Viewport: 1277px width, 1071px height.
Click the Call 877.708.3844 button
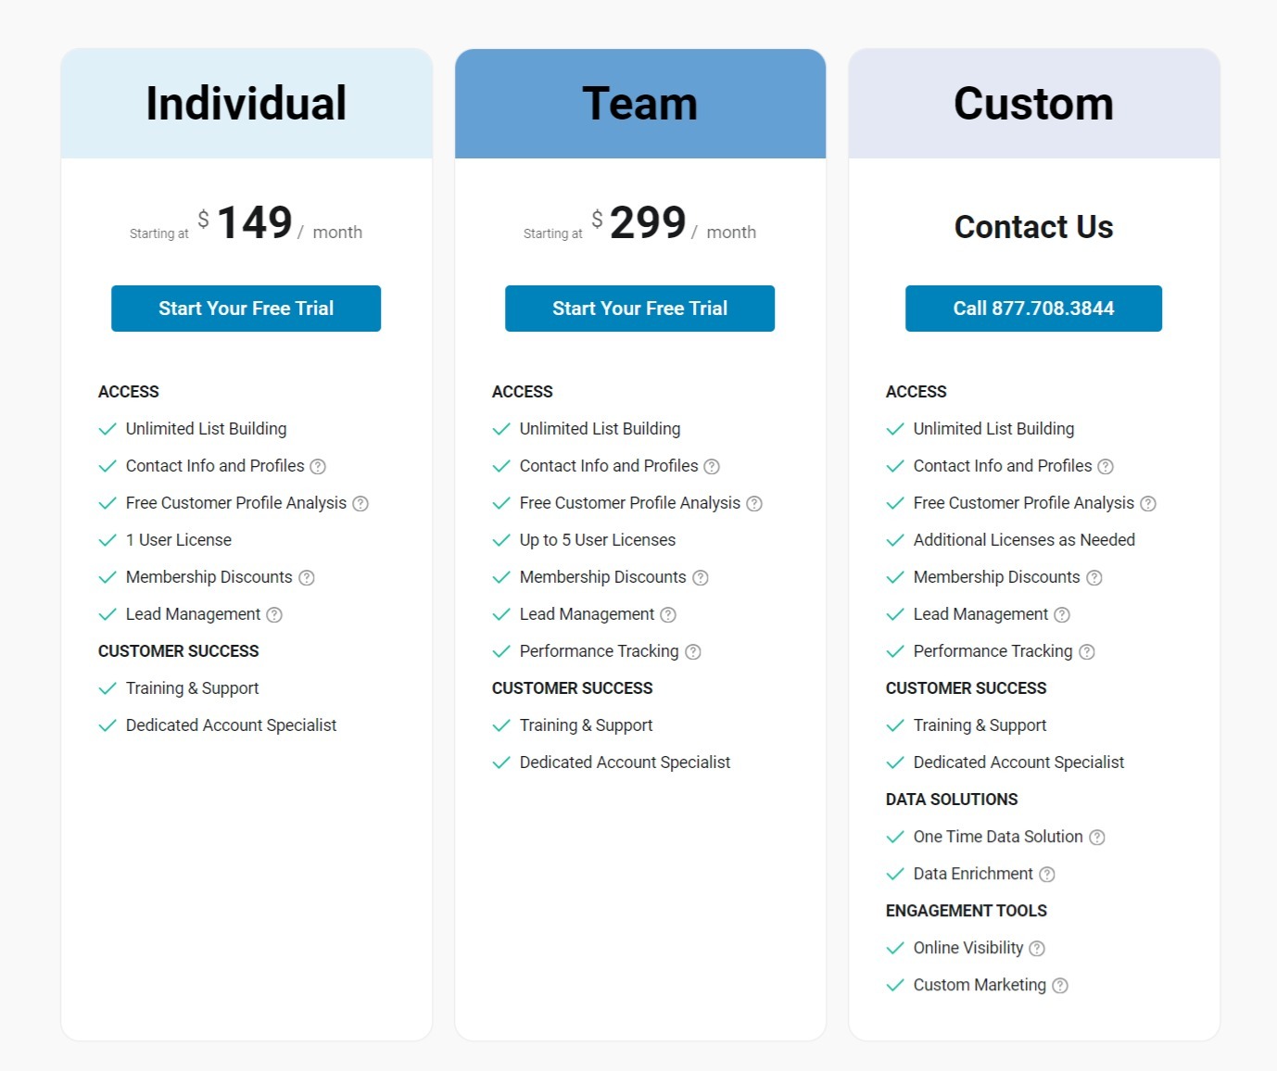1033,308
